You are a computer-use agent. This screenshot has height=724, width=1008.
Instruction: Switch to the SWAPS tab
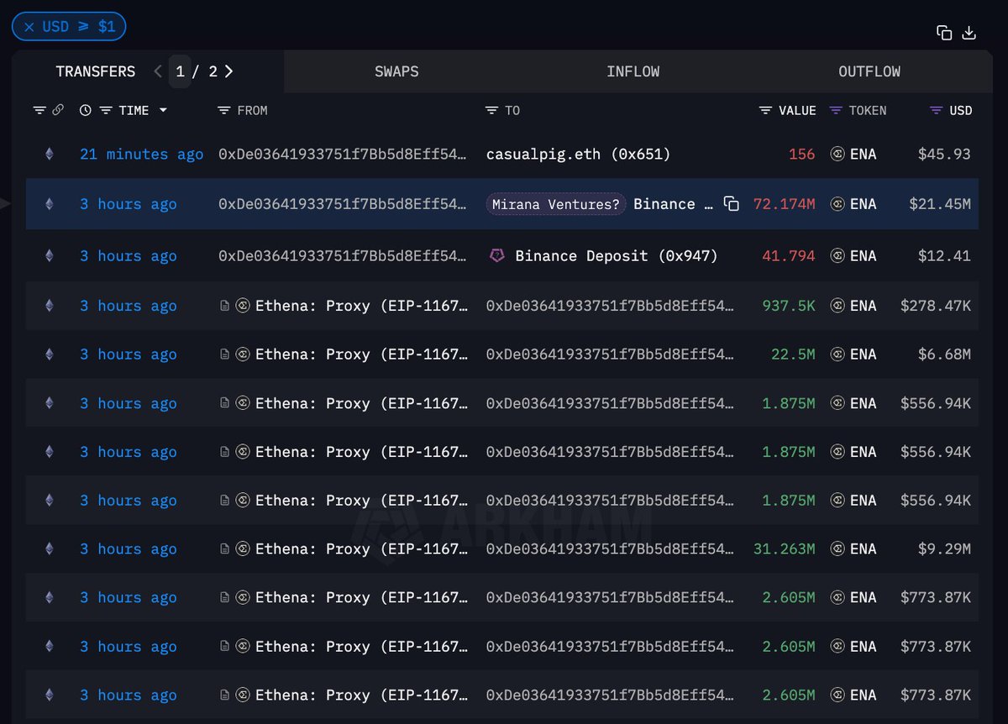pyautogui.click(x=396, y=71)
